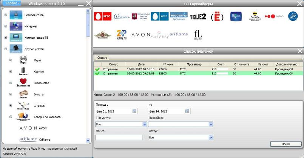Open calendar picker for Период с date
Viewport: 304px width, 158px height.
(x=134, y=111)
